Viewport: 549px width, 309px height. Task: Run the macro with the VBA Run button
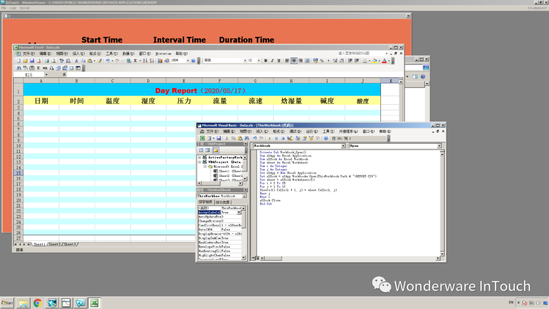270,138
